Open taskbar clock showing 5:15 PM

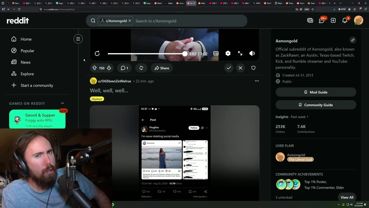[359, 205]
